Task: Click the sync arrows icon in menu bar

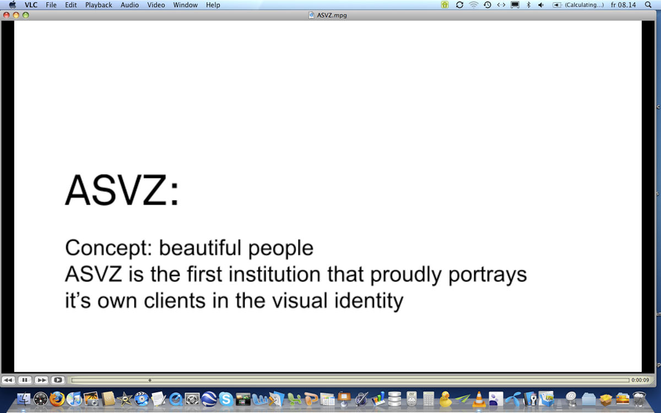Action: tap(459, 5)
